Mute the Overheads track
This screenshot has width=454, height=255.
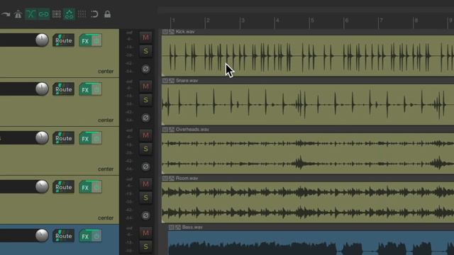click(145, 135)
